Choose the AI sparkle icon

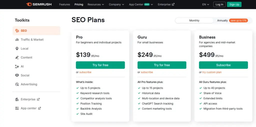tap(17, 67)
